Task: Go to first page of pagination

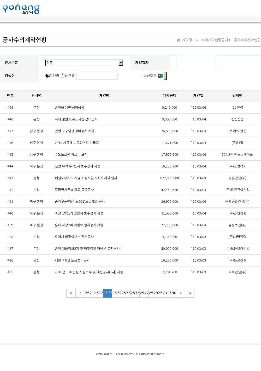Action: coord(71,293)
